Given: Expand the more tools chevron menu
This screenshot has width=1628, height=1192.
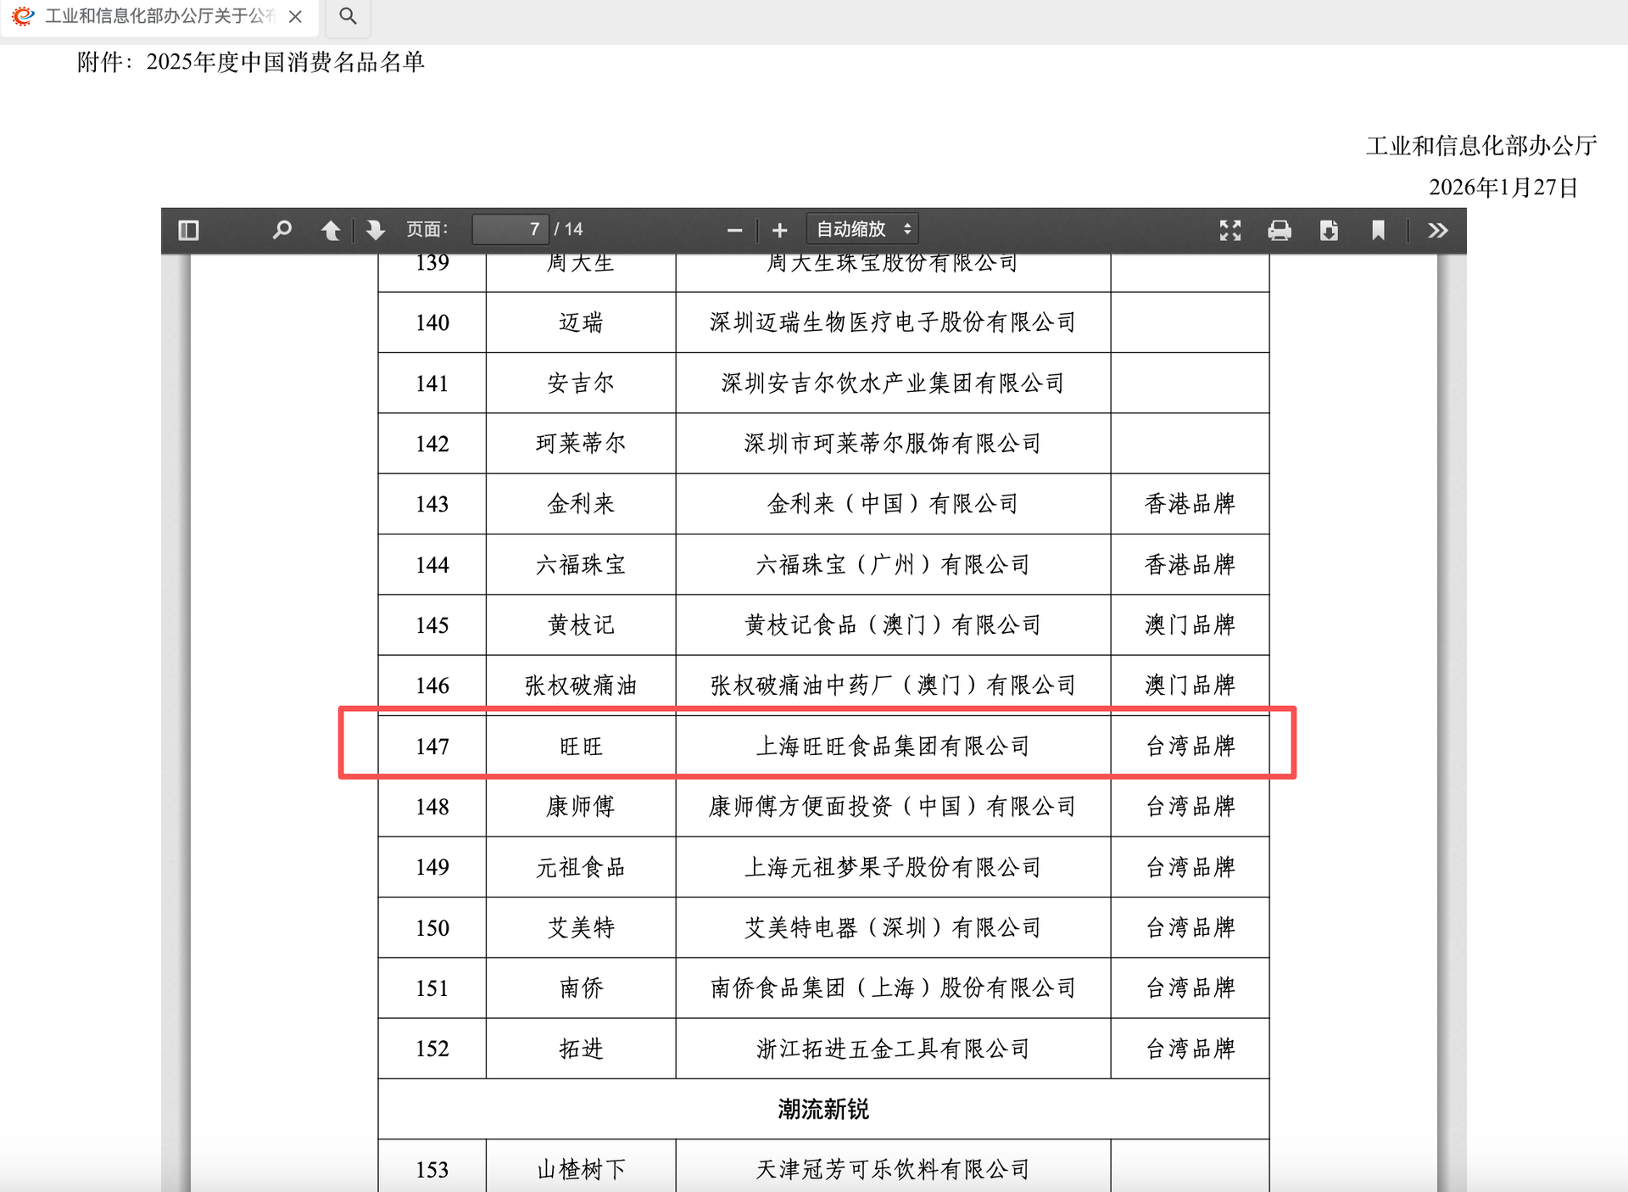Looking at the screenshot, I should tap(1436, 229).
